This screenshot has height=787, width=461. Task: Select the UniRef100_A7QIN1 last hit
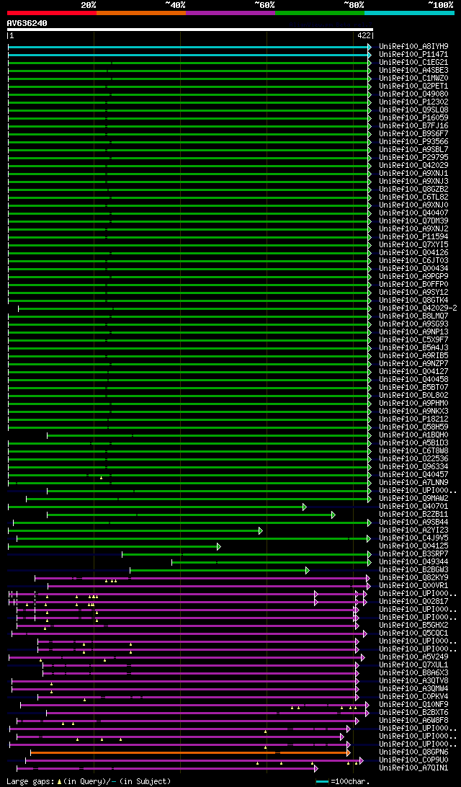click(414, 768)
